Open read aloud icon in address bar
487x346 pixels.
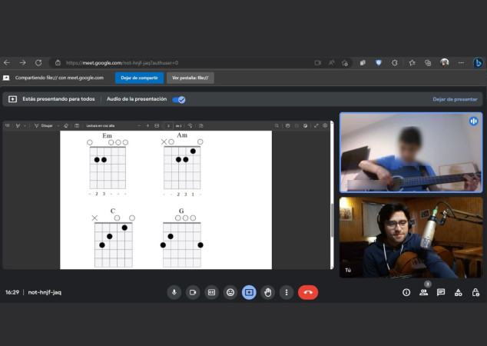331,63
